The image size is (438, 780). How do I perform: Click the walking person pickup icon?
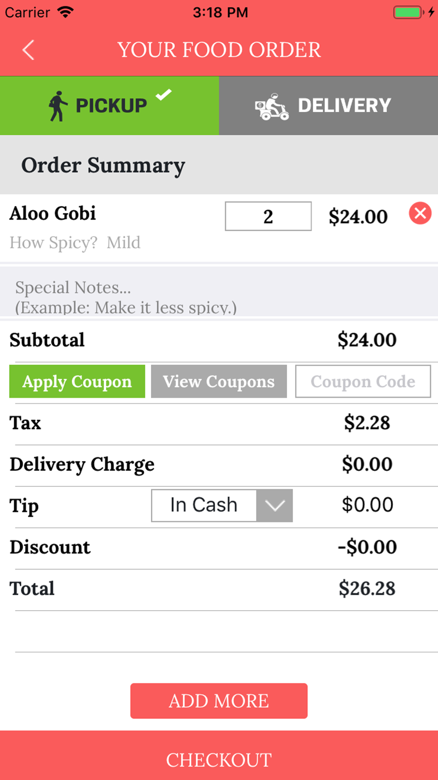[x=58, y=106]
